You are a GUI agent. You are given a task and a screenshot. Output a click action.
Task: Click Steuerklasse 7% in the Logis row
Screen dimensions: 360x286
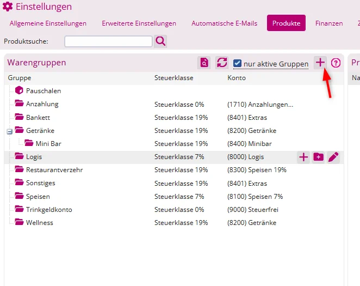click(179, 157)
